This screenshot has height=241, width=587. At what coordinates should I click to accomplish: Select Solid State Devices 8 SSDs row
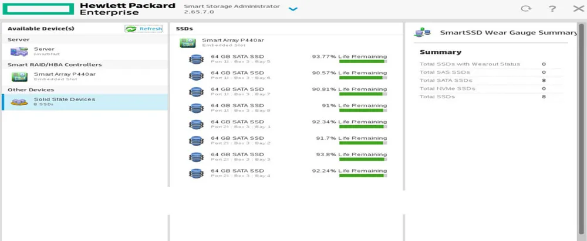click(x=85, y=102)
